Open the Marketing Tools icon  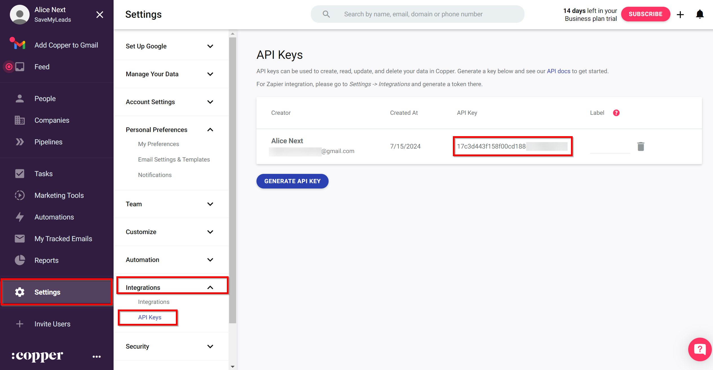click(20, 195)
